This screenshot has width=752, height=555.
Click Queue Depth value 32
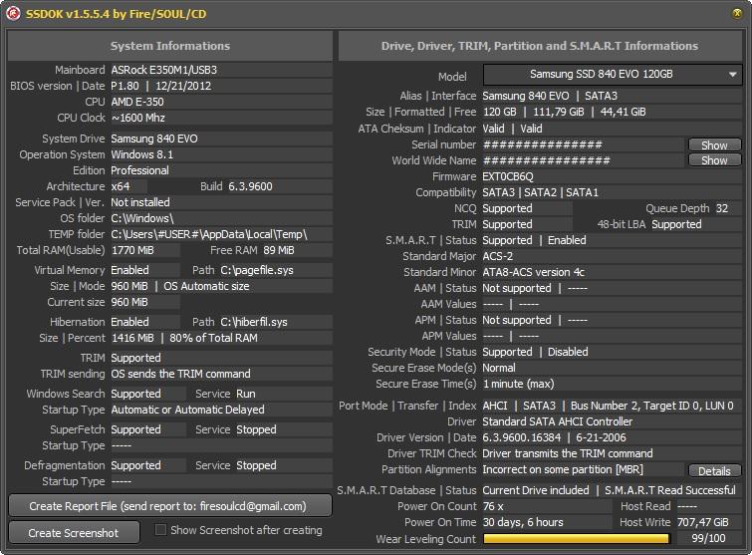pyautogui.click(x=722, y=208)
